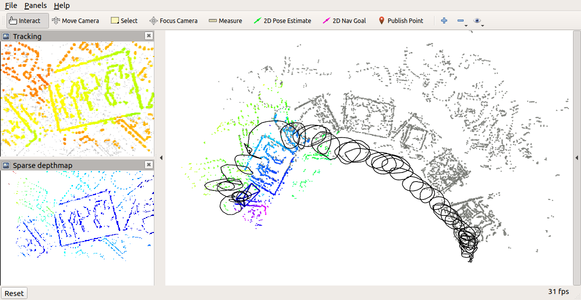Activate the Publish Point tool

click(x=401, y=21)
